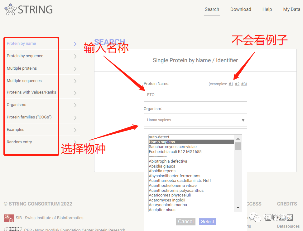
Task: Choose Multiple proteins search option
Action: click(22, 68)
